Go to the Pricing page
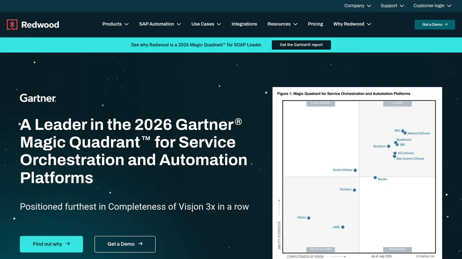 pos(315,24)
